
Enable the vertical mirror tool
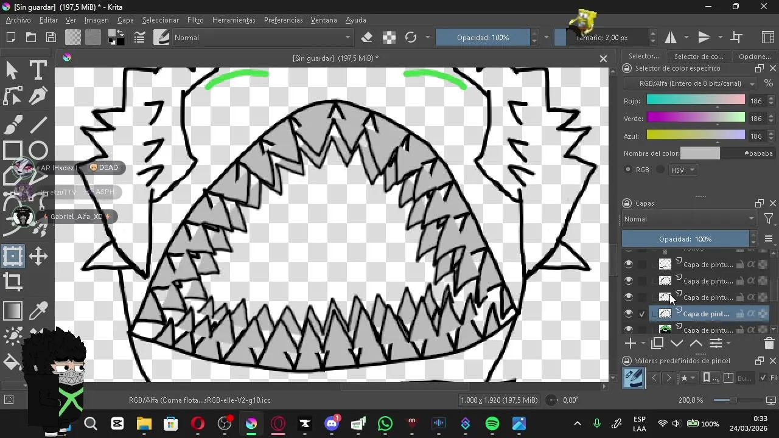(704, 37)
